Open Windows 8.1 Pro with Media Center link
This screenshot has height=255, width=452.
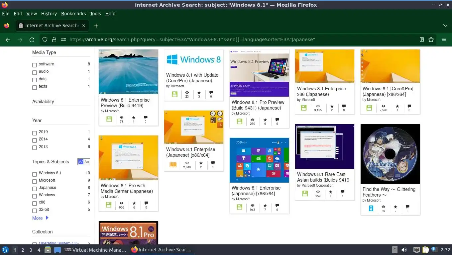click(x=127, y=188)
